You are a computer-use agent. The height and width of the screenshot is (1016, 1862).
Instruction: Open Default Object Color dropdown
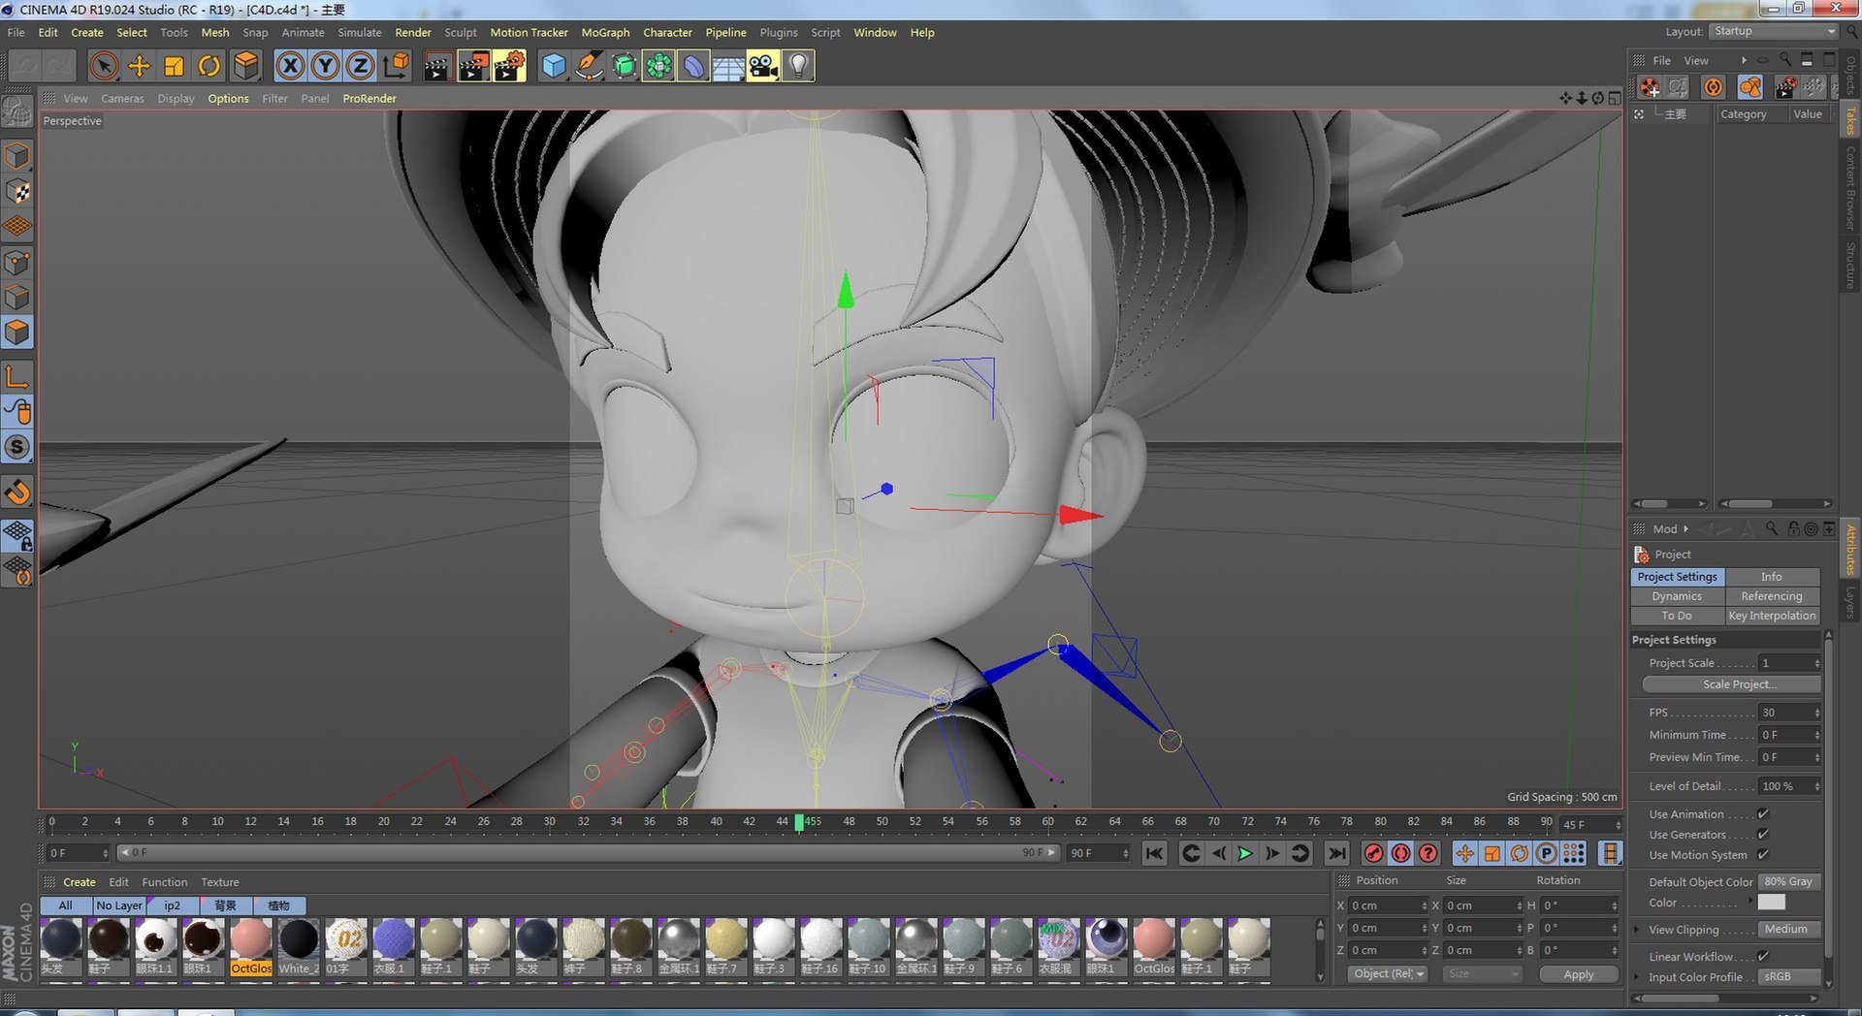click(x=1790, y=882)
